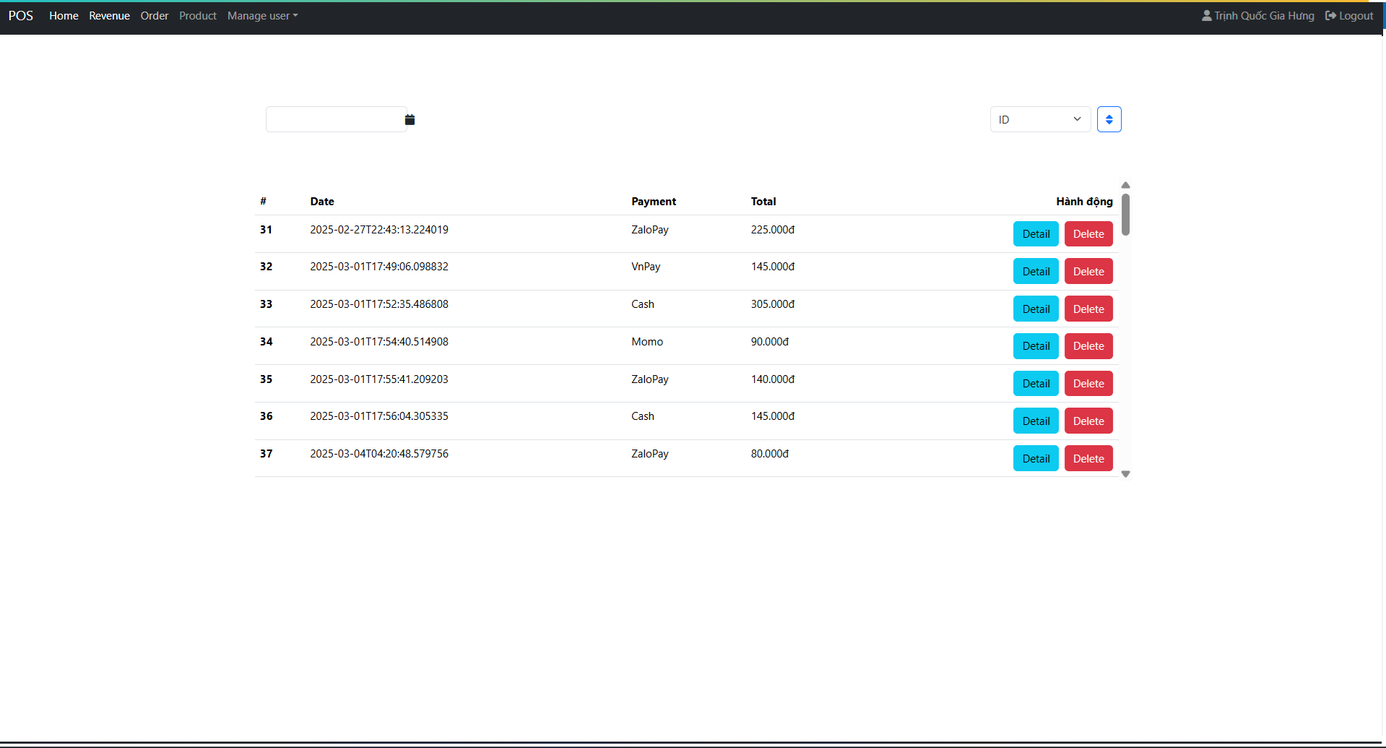The height and width of the screenshot is (748, 1386).
Task: Open the Product page
Action: click(197, 16)
